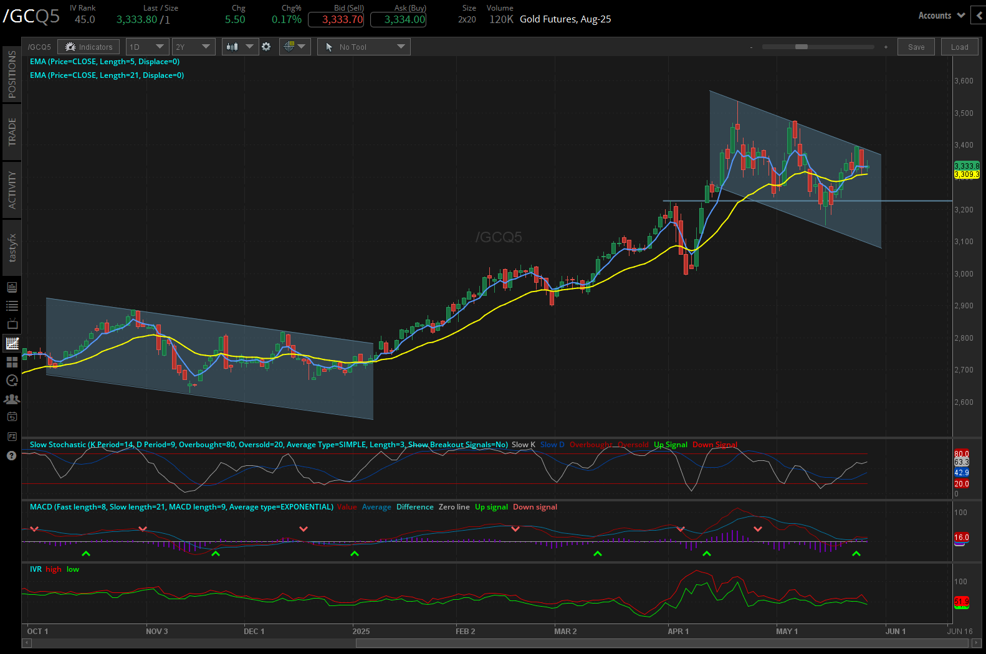Image resolution: width=986 pixels, height=654 pixels.
Task: Click the MACD 16.0 value axis tag
Action: [x=962, y=537]
